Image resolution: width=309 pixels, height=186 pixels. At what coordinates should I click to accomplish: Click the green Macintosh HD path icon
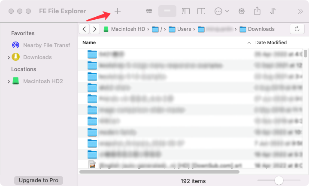(106, 29)
